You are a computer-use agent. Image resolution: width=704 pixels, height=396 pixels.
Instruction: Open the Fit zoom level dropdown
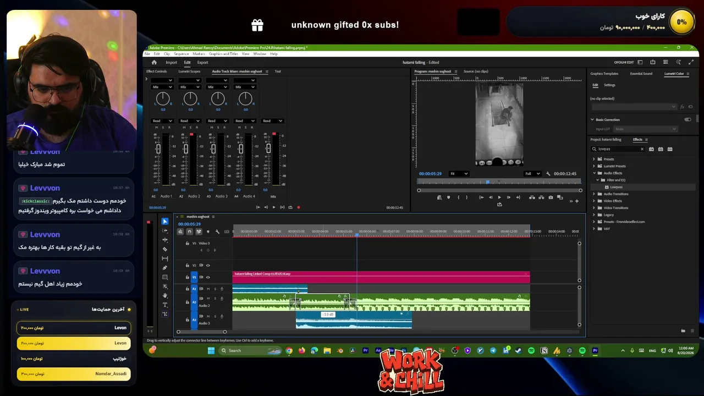[x=459, y=174]
